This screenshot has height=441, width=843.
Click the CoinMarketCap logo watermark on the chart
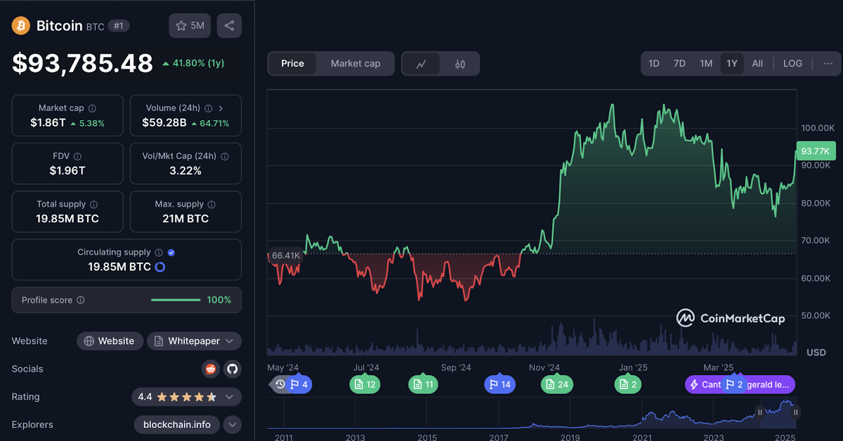(731, 317)
